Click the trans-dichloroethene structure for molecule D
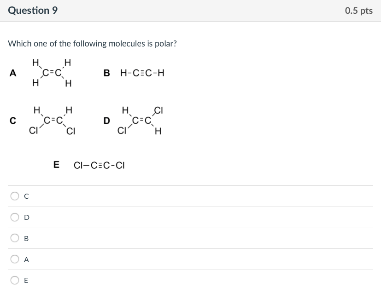The height and width of the screenshot is (299, 381). point(141,121)
